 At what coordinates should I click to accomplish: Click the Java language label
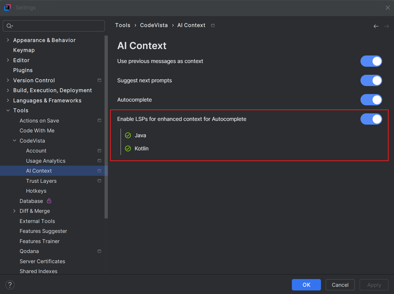[140, 135]
